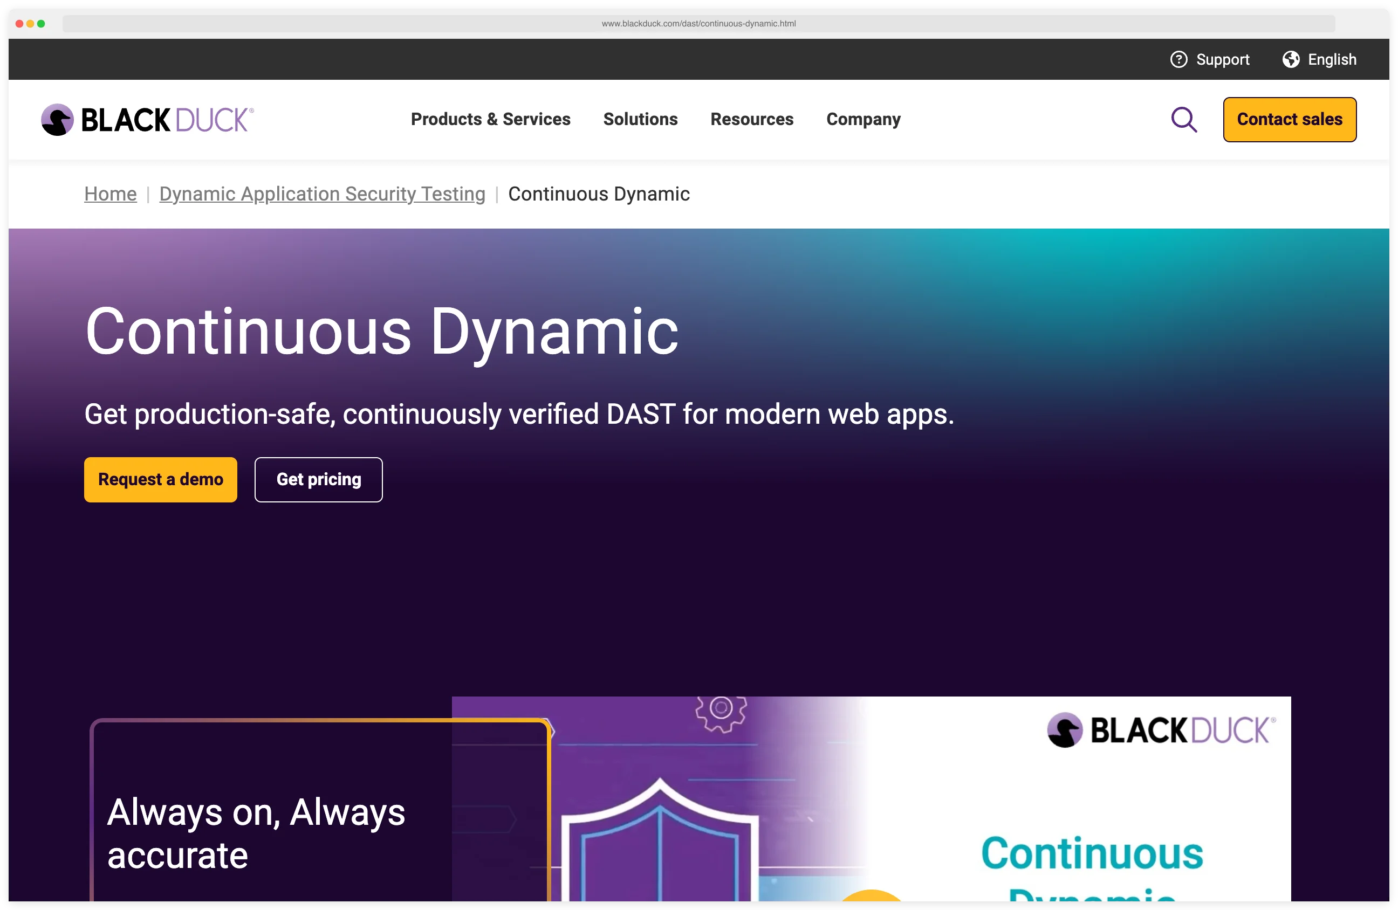Click the Contact sales button
The image size is (1398, 910).
1290,119
